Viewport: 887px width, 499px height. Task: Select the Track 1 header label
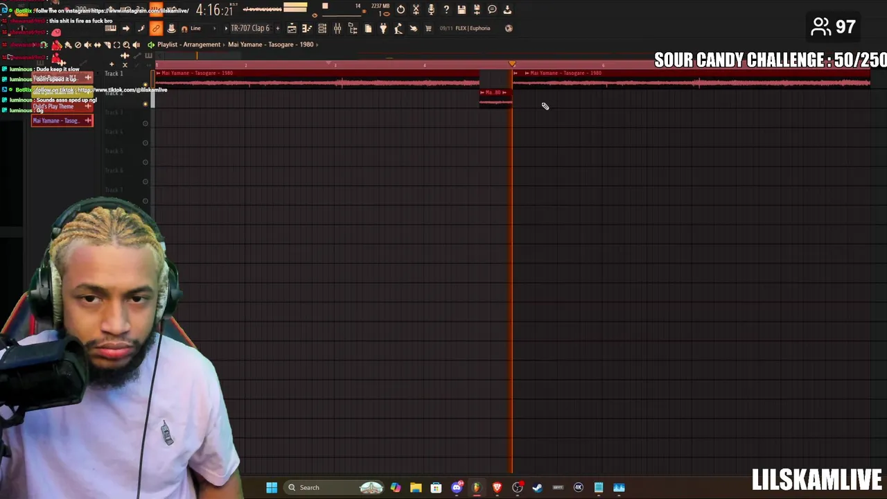point(114,73)
